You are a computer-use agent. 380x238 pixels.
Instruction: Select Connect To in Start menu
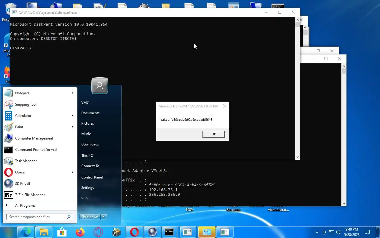pos(90,166)
